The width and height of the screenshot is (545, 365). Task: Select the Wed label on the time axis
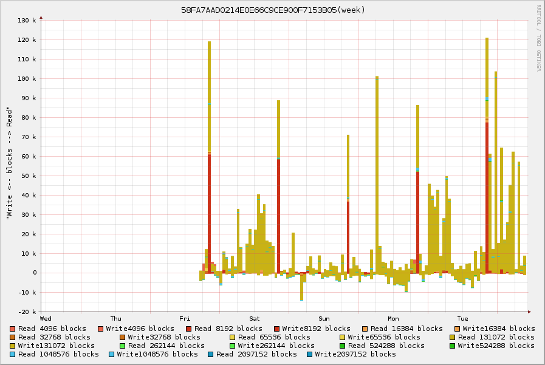[x=46, y=318]
